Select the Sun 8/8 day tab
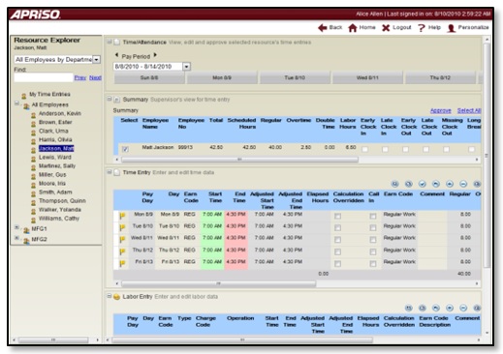The height and width of the screenshot is (354, 503). click(x=149, y=77)
